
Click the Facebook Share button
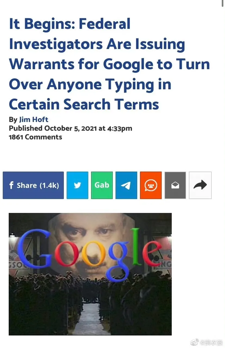[33, 185]
